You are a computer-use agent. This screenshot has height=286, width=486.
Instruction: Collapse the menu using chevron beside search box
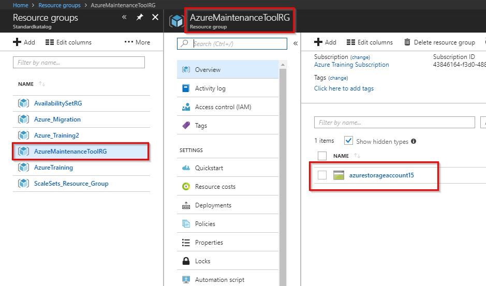[296, 43]
